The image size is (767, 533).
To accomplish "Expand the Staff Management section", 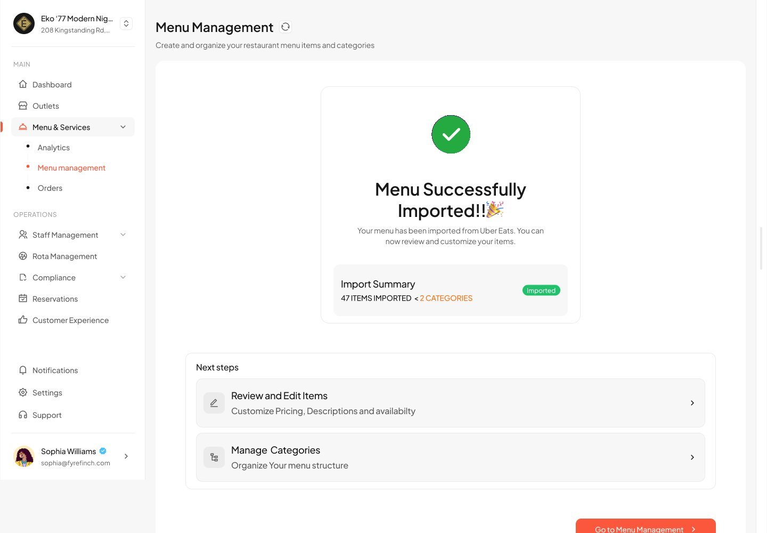I will pyautogui.click(x=123, y=235).
